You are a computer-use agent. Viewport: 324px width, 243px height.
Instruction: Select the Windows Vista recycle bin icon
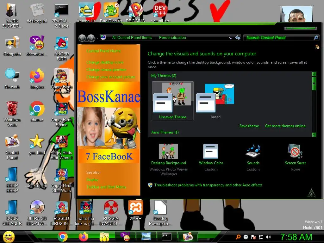pyautogui.click(x=12, y=114)
